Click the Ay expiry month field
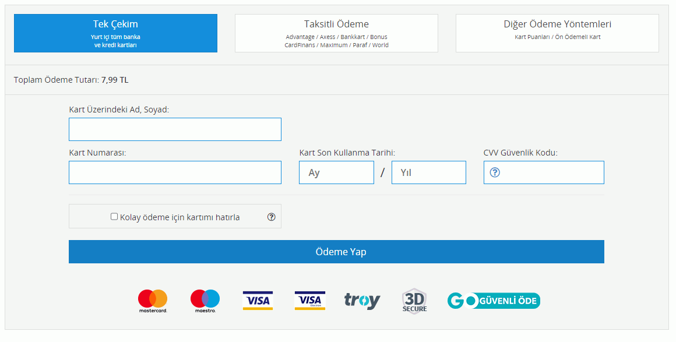 (336, 172)
